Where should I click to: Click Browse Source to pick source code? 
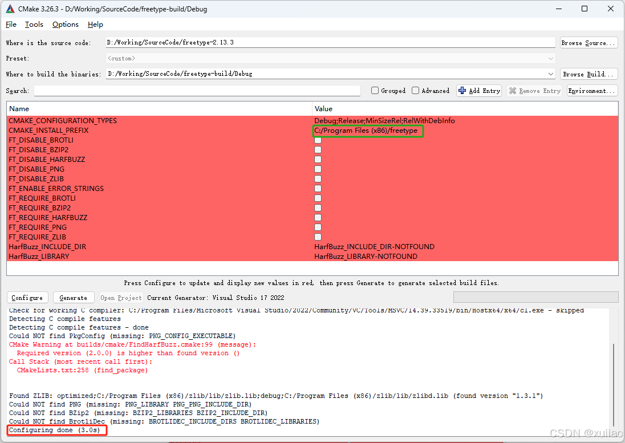(x=589, y=42)
